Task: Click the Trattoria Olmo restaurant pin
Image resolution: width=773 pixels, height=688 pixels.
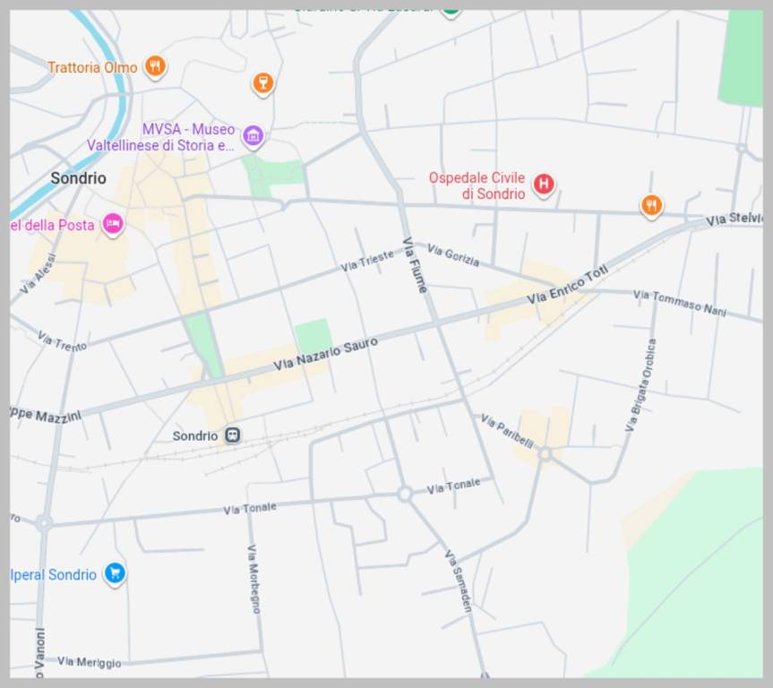Action: pos(155,66)
